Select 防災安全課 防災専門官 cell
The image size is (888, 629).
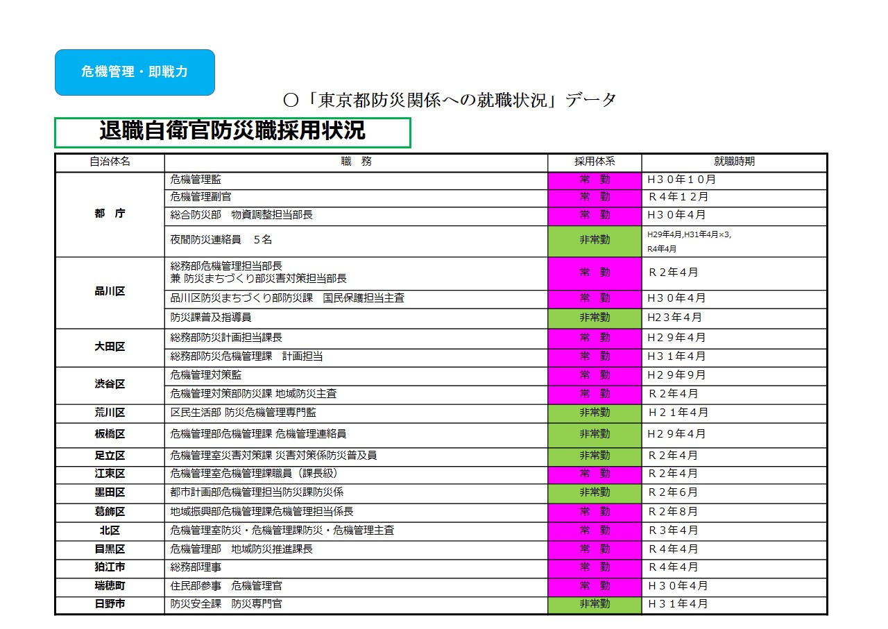click(357, 605)
